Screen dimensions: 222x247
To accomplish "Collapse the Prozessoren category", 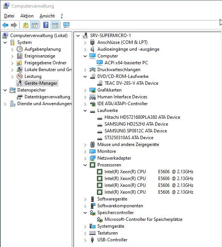I will tap(85, 165).
